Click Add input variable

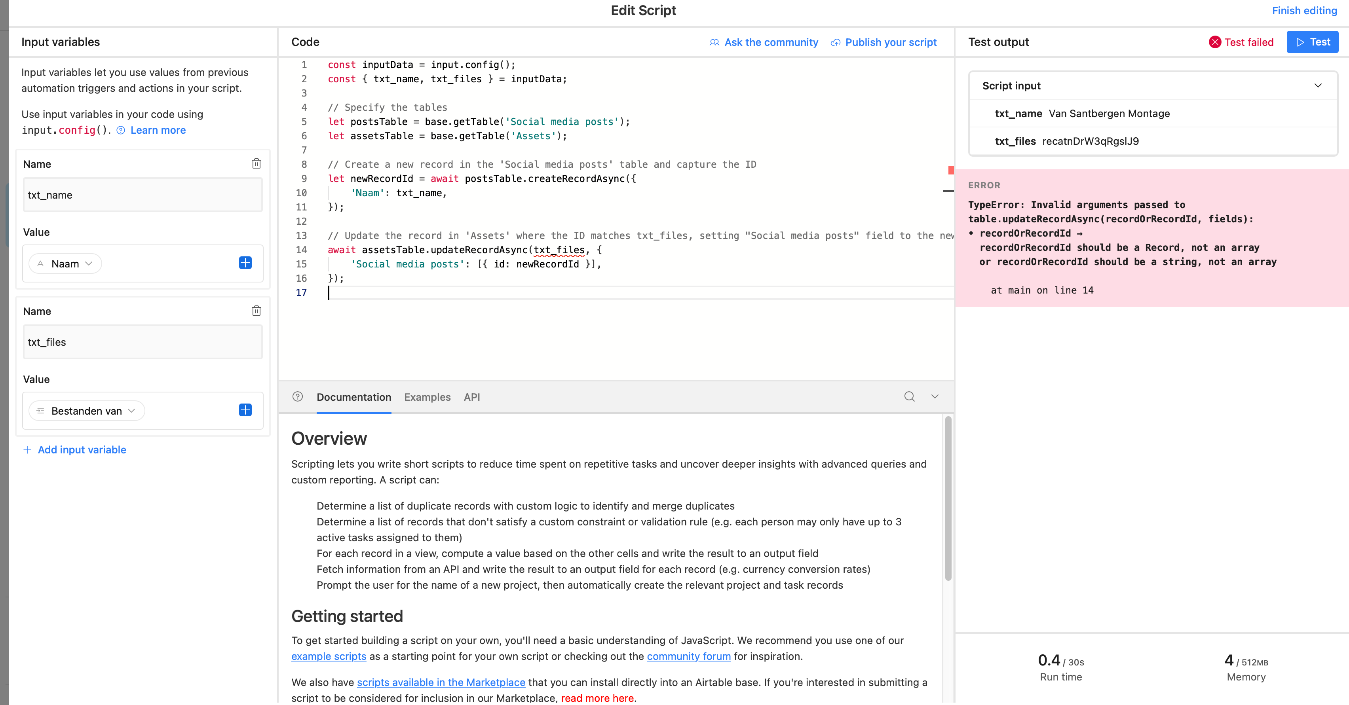click(x=82, y=449)
